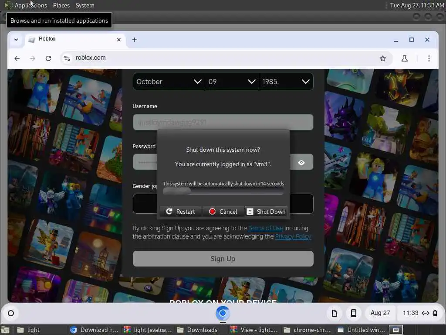The image size is (446, 335).
Task: Expand the tab search chevron
Action: [x=16, y=40]
